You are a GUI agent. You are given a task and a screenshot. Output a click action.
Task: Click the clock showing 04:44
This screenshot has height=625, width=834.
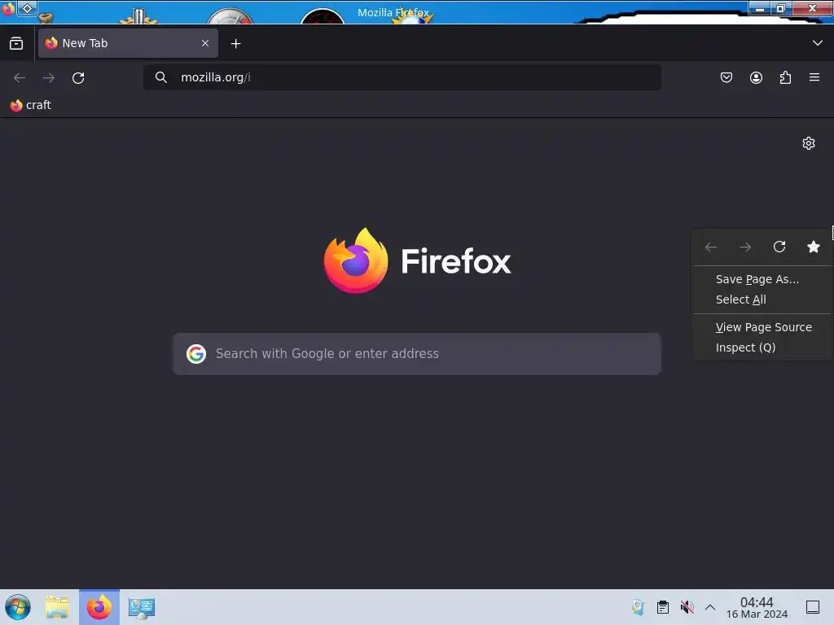pos(757,607)
